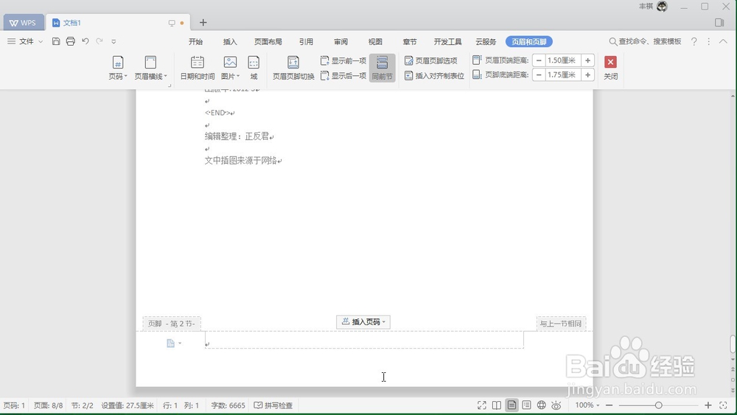Select the Header and Footer (页眉和页脚) tab
This screenshot has width=737, height=415.
(x=528, y=42)
